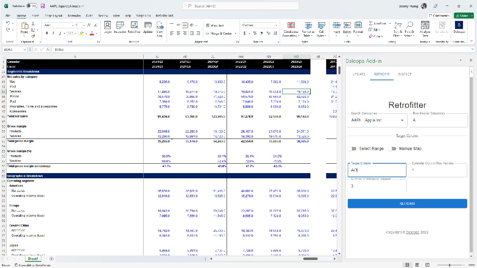Apply percent style formatting
This screenshot has height=268, width=477.
pyautogui.click(x=255, y=33)
